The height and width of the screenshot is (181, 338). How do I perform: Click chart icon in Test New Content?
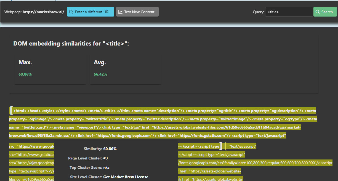120,12
